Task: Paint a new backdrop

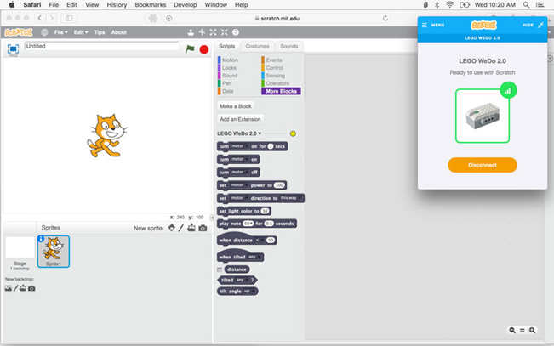Action: point(15,288)
